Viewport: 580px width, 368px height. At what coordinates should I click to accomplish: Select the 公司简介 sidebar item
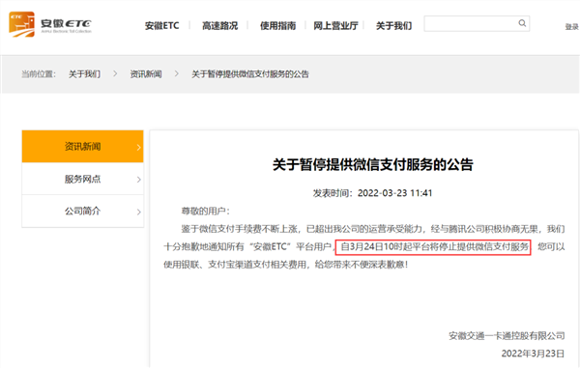pyautogui.click(x=82, y=211)
